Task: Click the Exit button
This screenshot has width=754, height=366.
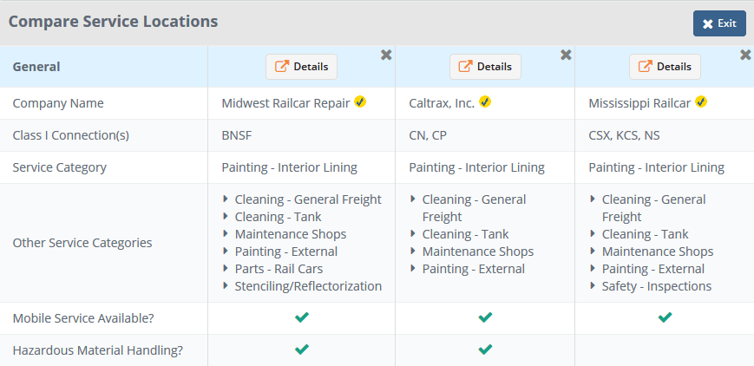Action: pos(719,23)
